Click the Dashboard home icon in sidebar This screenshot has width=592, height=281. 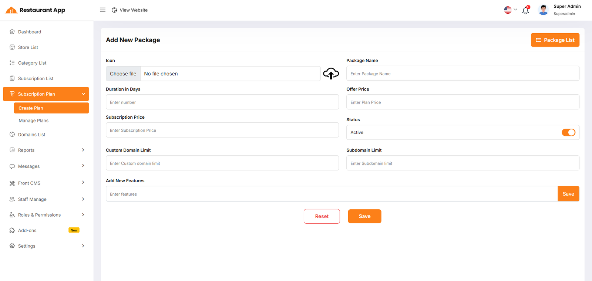coord(12,32)
